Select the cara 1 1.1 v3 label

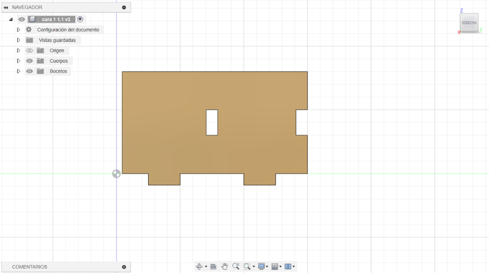[56, 20]
